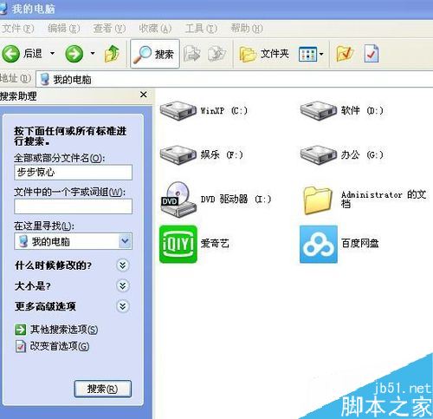Viewport: 433px width, 419px height.
Task: Click the computer icon in address bar
Action: 45,79
